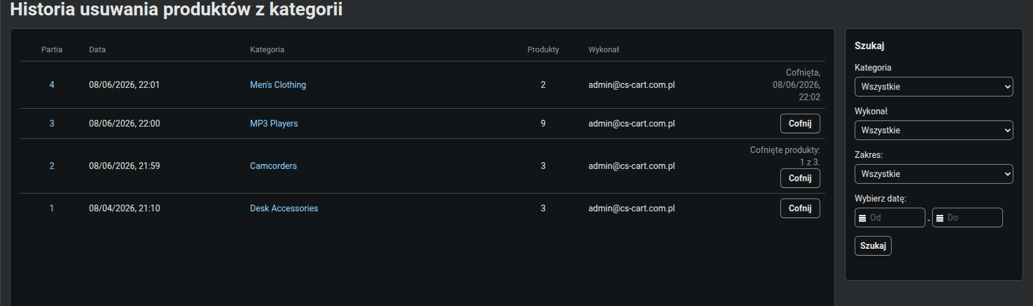Click the Do end date input
The height and width of the screenshot is (306, 1033).
967,218
